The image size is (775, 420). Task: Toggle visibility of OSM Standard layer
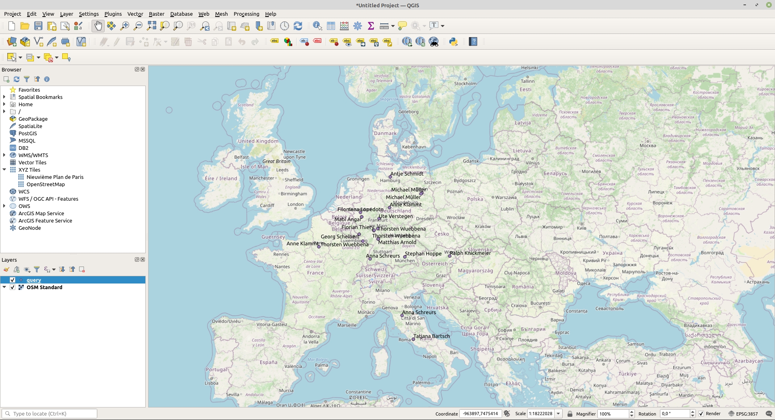[x=13, y=287]
